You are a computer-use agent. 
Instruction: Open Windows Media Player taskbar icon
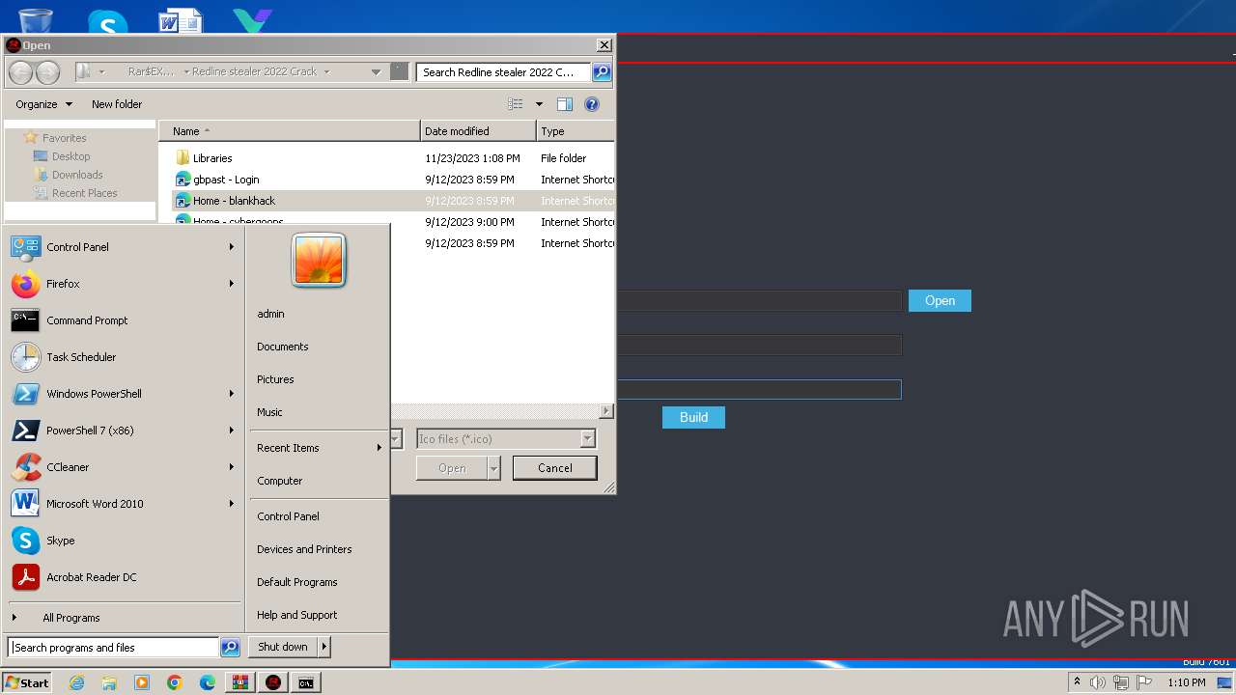(x=142, y=682)
